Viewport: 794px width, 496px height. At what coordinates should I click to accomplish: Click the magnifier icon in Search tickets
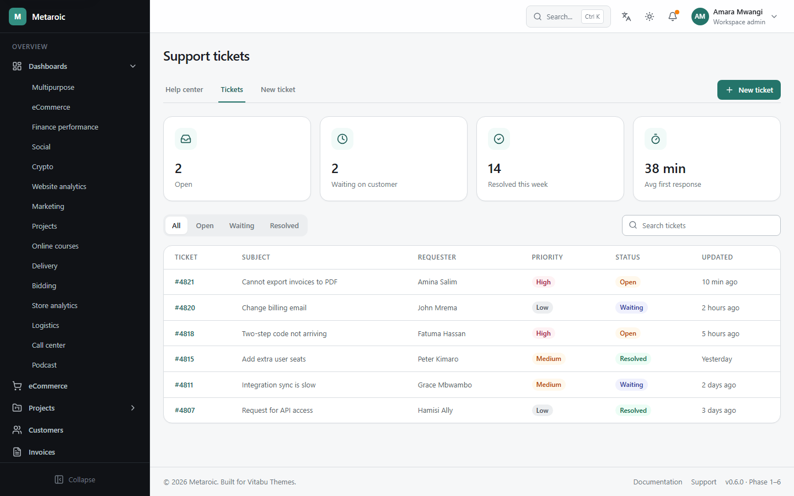633,225
